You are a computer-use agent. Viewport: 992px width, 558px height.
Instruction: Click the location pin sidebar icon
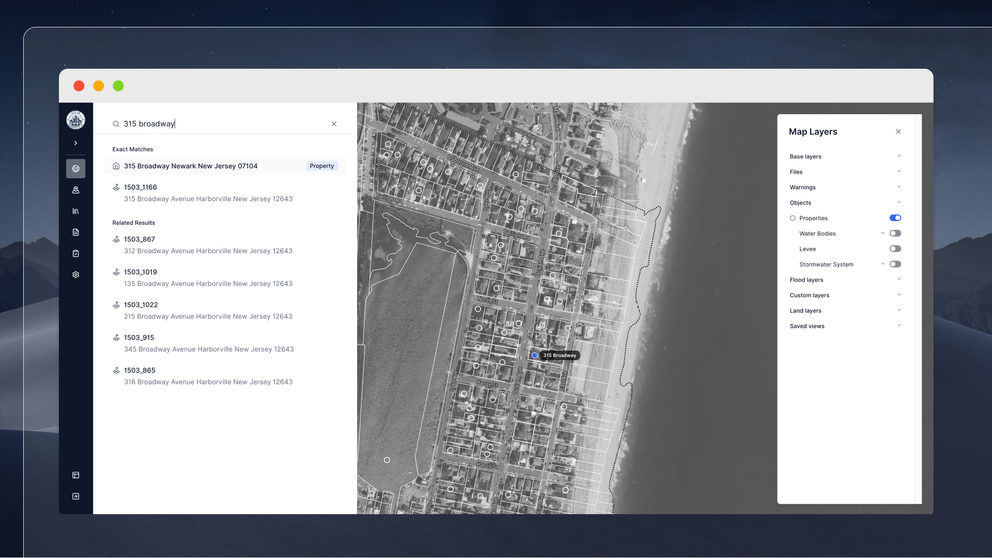click(x=75, y=190)
